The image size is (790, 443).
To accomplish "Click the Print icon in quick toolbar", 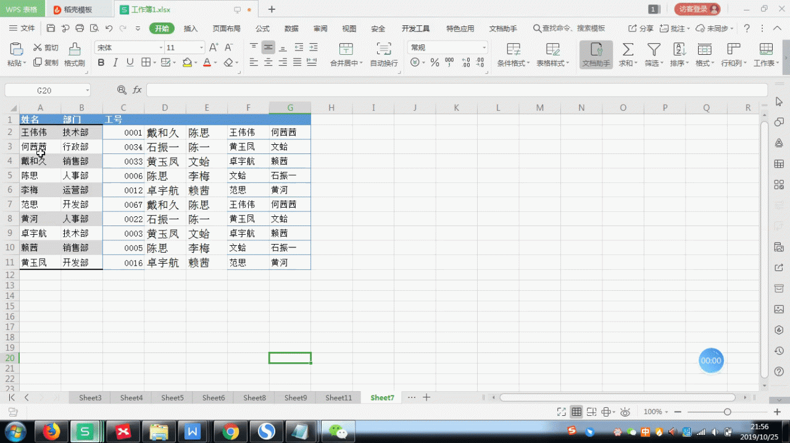I will 80,28.
